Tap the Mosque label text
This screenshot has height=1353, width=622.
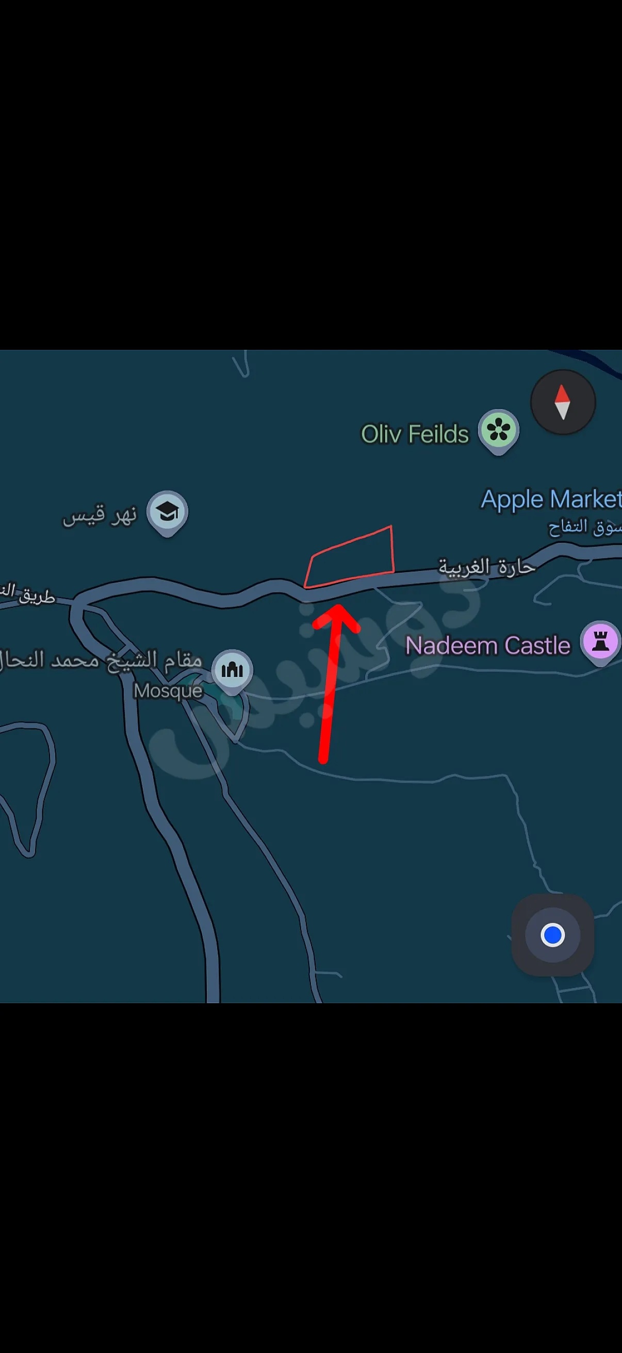coord(168,690)
